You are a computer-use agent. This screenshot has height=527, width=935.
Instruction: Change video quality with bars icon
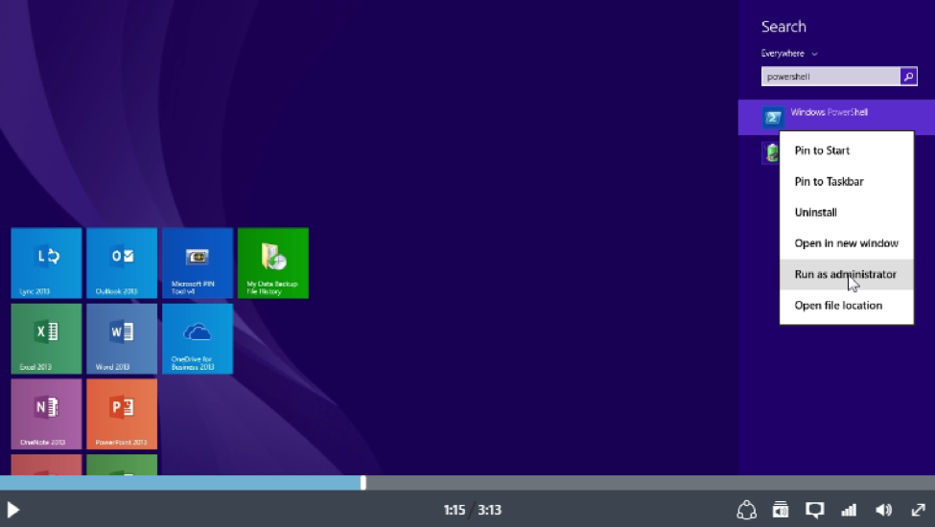tap(849, 510)
